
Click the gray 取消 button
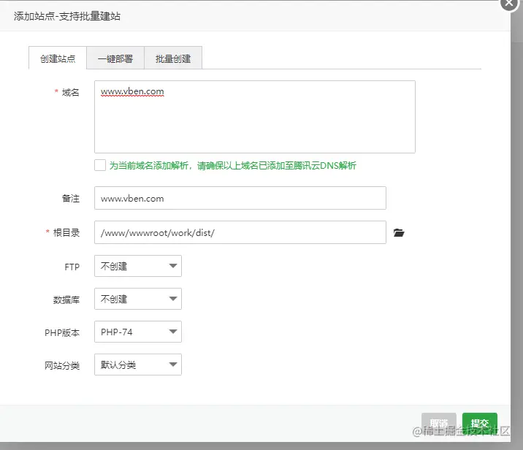[x=438, y=423]
